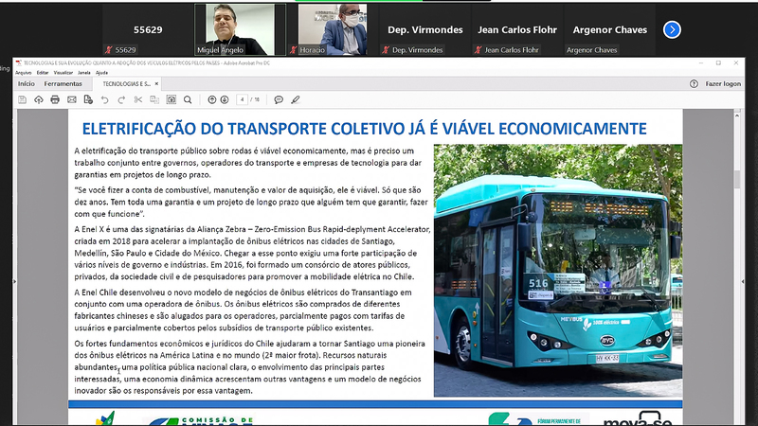Open the comment speech bubble tool
This screenshot has height=426, width=758.
coord(280,99)
